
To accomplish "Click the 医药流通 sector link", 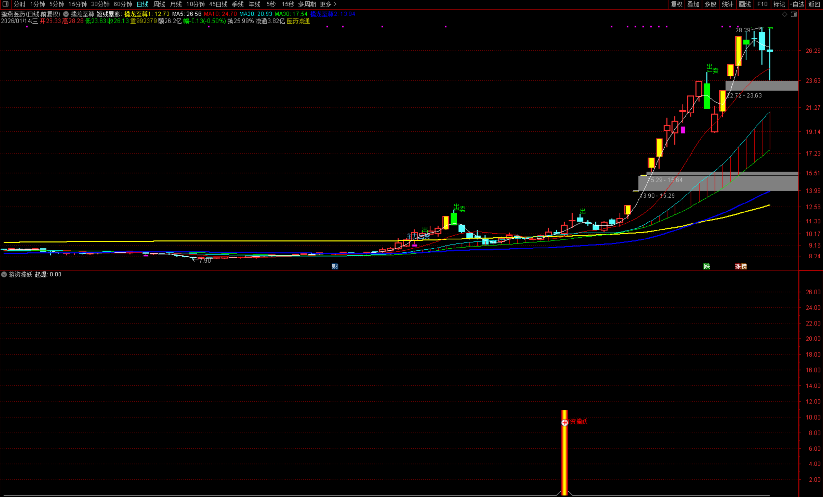I will [298, 21].
